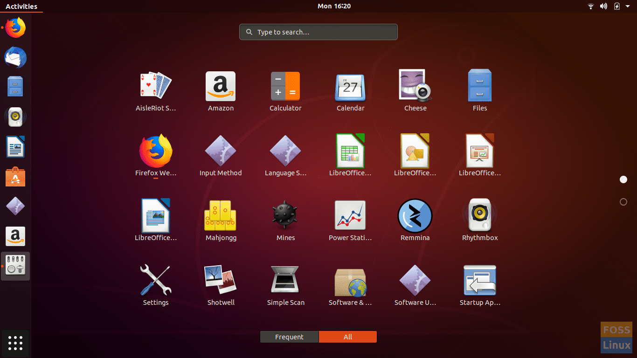Launch the Cheese webcam app
This screenshot has width=637, height=358.
415,85
